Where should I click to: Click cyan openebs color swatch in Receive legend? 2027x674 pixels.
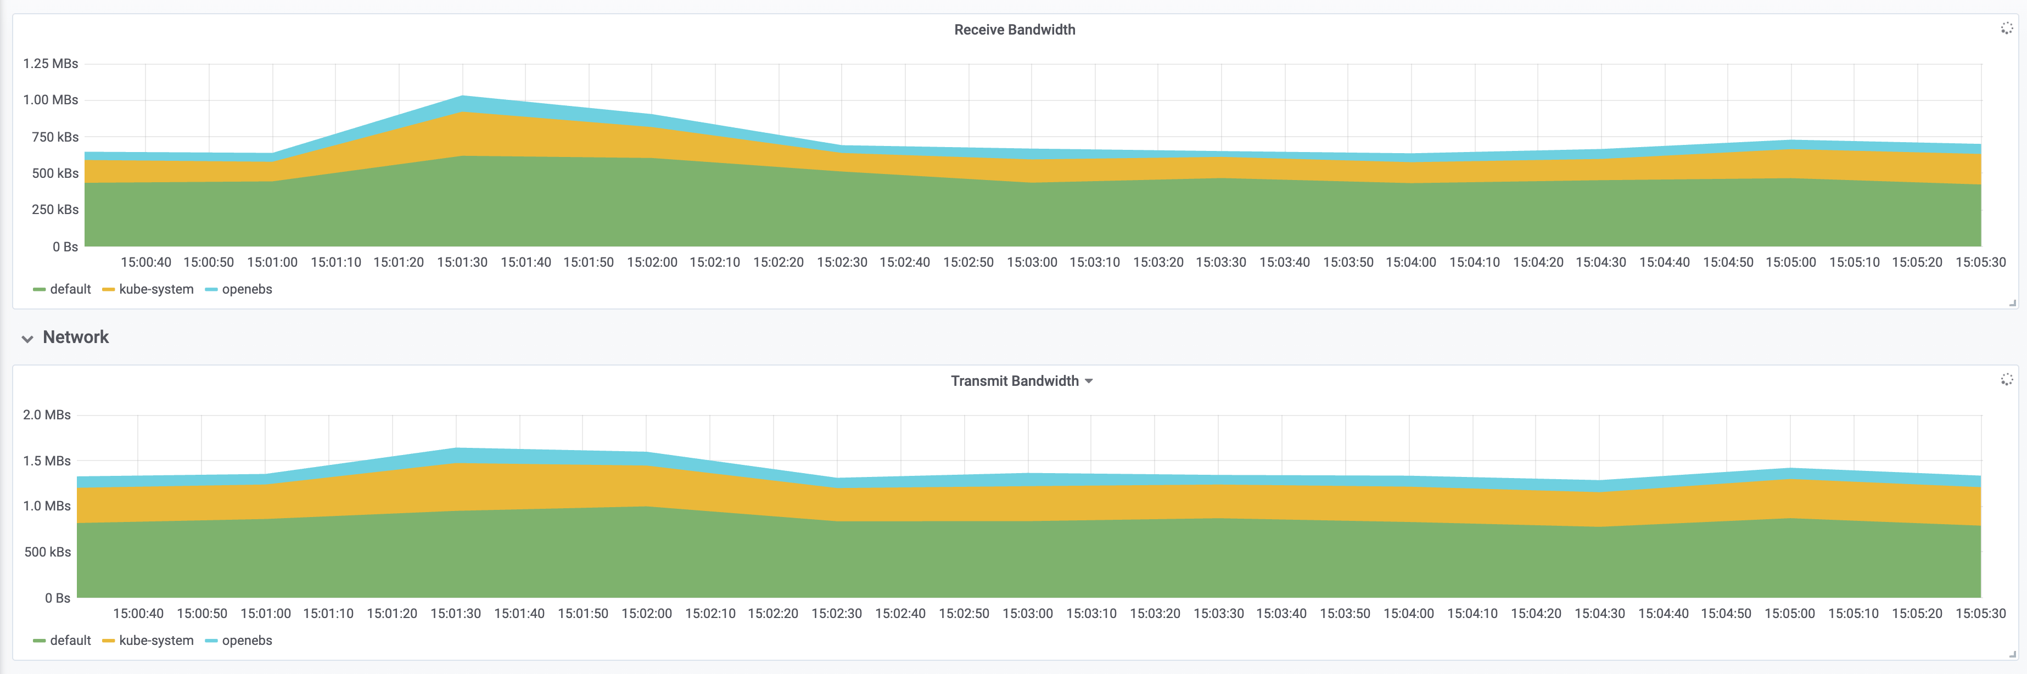[x=211, y=290]
